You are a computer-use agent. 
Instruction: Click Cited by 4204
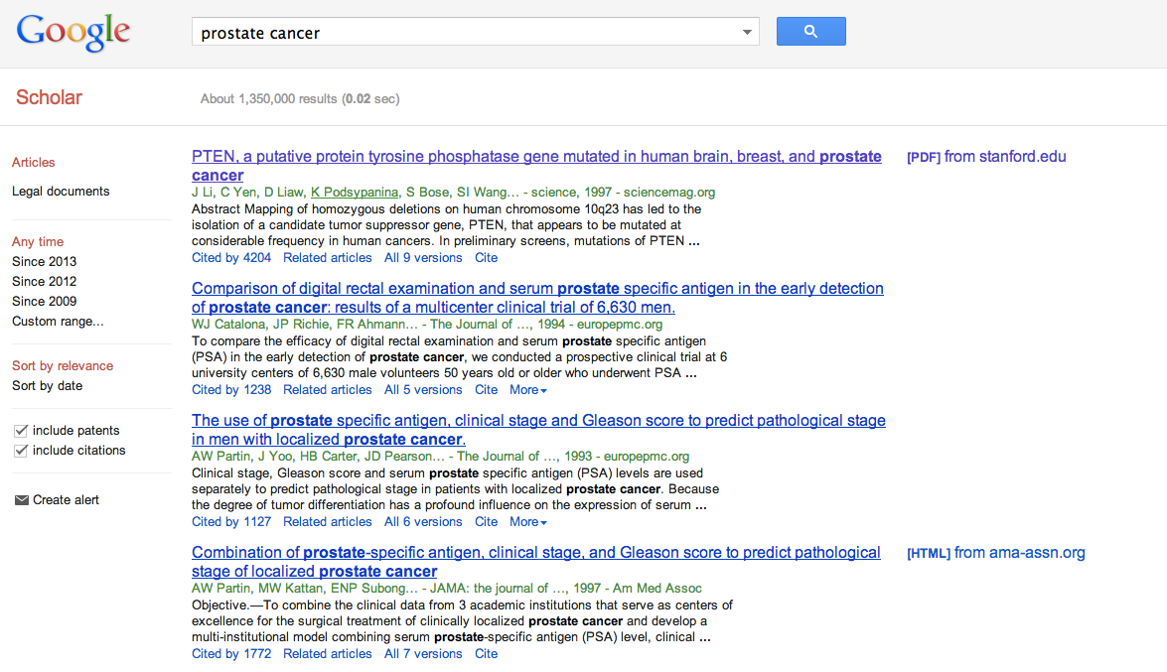[231, 257]
